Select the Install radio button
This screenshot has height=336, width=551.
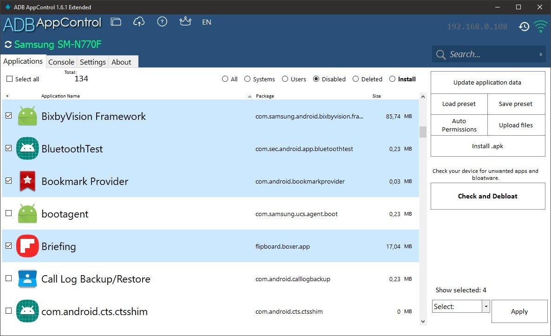[x=392, y=79]
